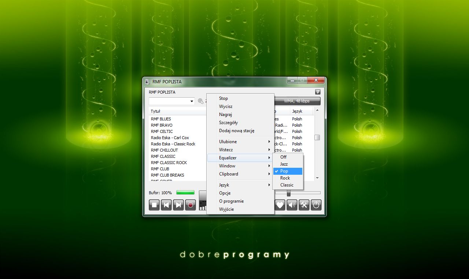Expand the Equalizer submenu
Screen dimensions: 469x279
pos(240,158)
